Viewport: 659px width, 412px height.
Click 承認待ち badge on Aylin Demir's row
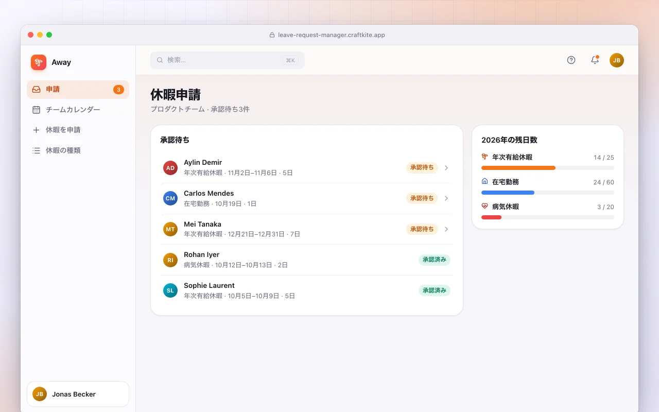click(422, 167)
